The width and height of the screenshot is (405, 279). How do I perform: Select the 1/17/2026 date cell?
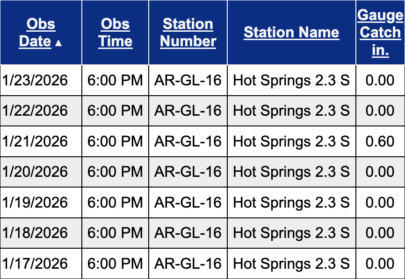pyautogui.click(x=35, y=264)
